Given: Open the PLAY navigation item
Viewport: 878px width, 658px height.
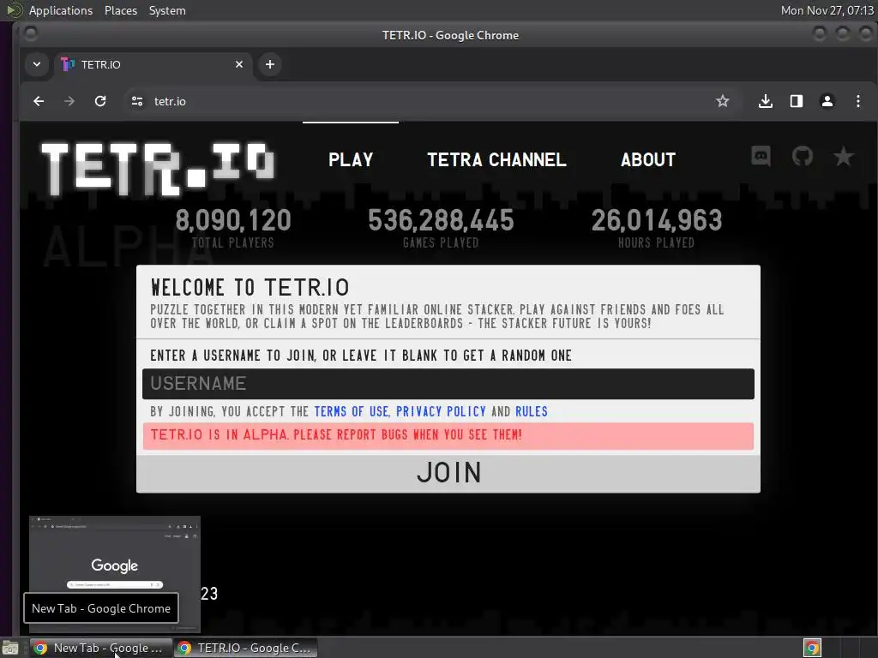Looking at the screenshot, I should tap(351, 159).
